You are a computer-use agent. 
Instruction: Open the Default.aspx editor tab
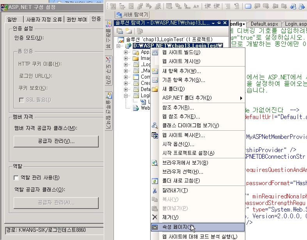264,24
